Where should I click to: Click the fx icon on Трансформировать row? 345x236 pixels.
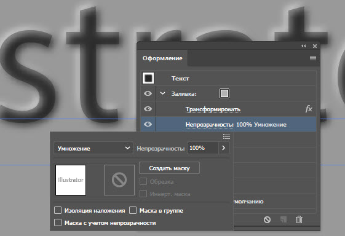pos(309,109)
